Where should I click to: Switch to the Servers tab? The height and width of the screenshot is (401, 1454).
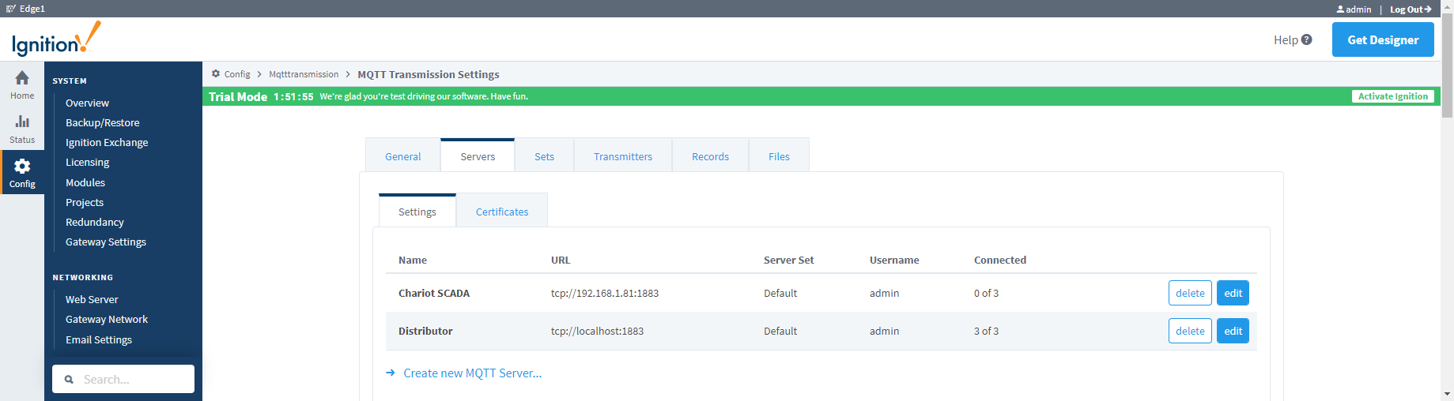[x=478, y=156]
